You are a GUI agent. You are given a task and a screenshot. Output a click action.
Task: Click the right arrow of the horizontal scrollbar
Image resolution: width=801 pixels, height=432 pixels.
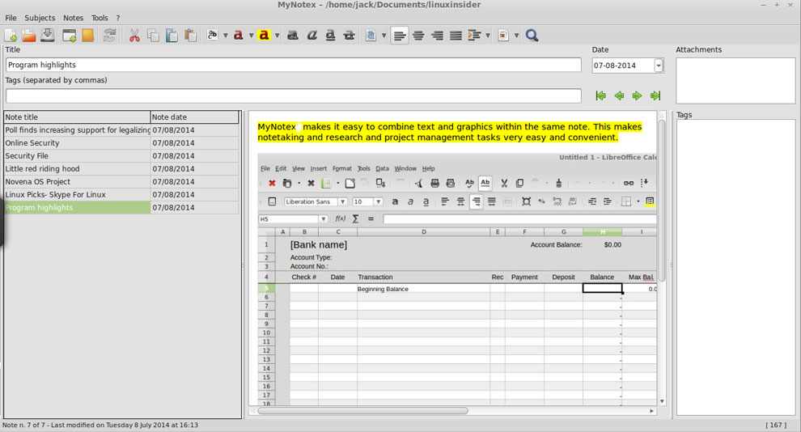652,410
